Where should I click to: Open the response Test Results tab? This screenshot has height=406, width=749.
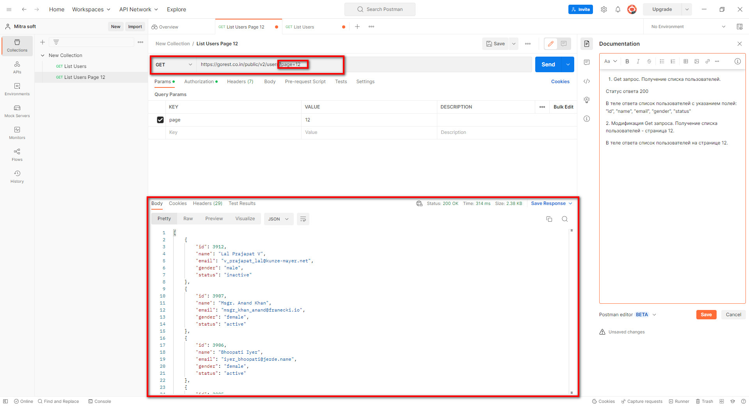(242, 203)
